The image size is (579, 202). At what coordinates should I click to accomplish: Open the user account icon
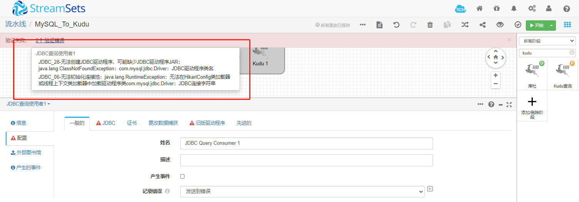tap(549, 8)
